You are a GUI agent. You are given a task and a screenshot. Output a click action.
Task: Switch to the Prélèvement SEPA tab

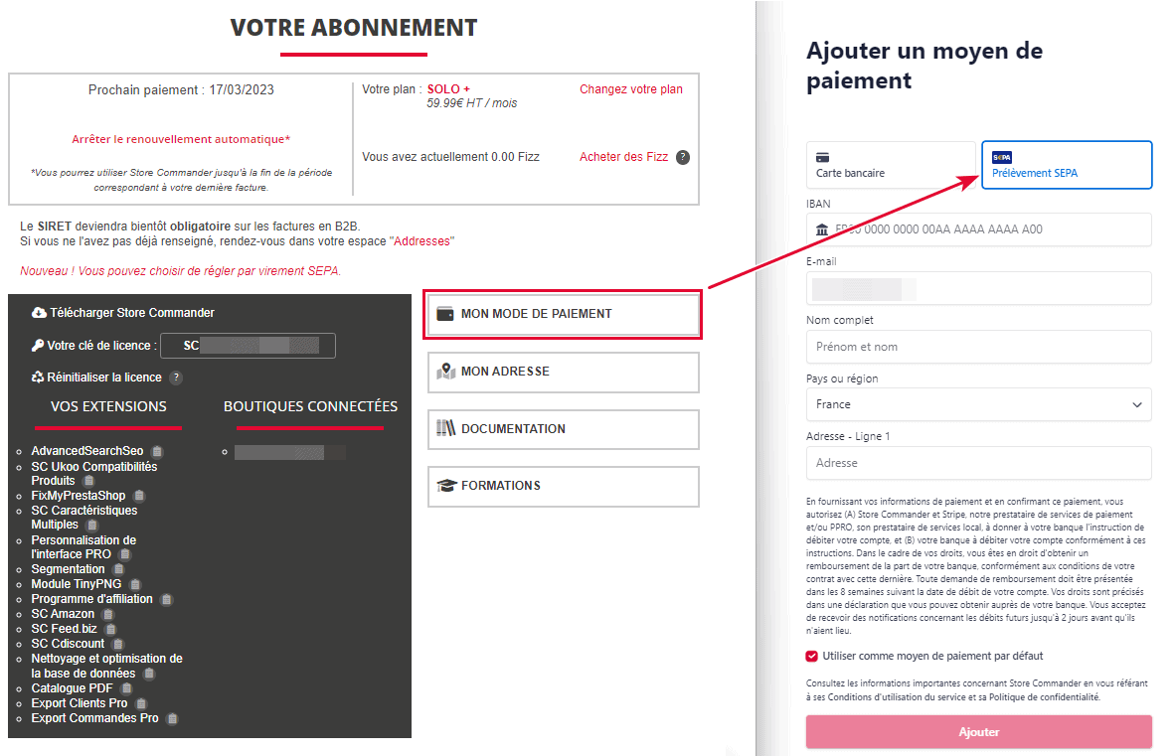coord(1066,165)
